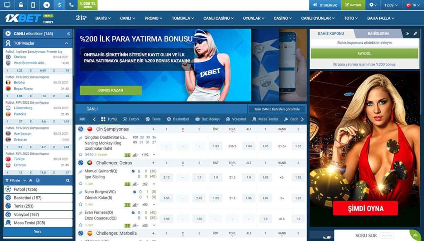Expand the CASİNO dropdown
Screen dimensions: 424x241
282,18
